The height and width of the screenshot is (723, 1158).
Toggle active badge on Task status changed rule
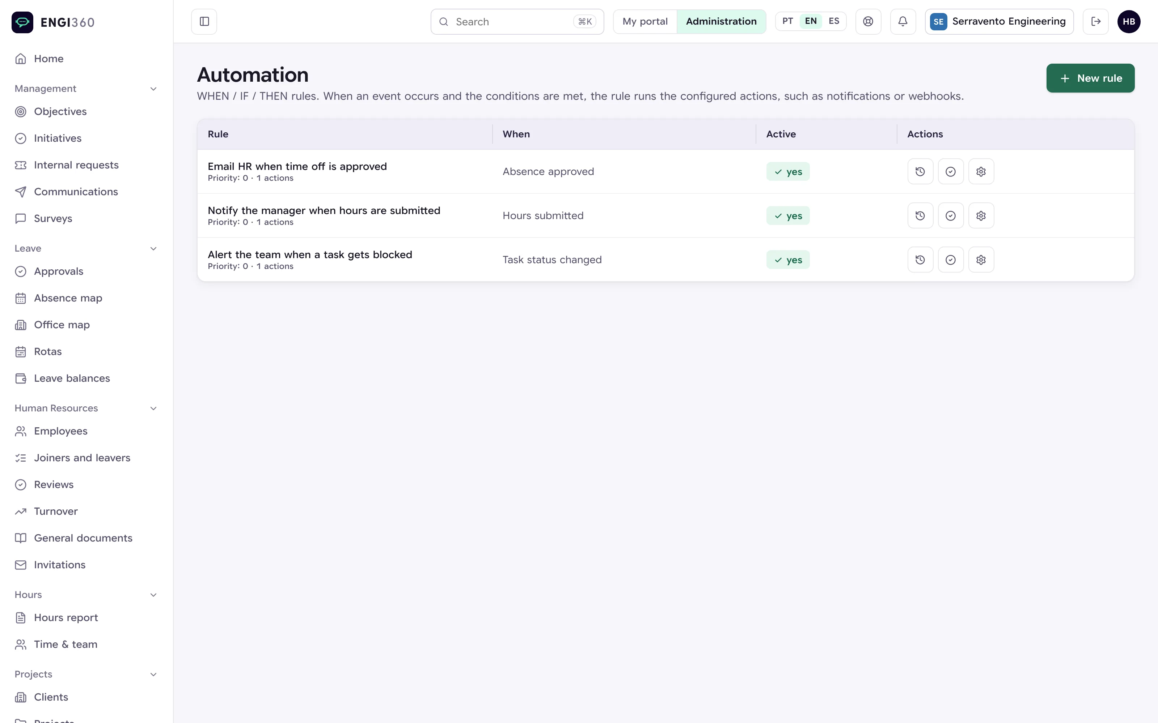[x=788, y=260]
